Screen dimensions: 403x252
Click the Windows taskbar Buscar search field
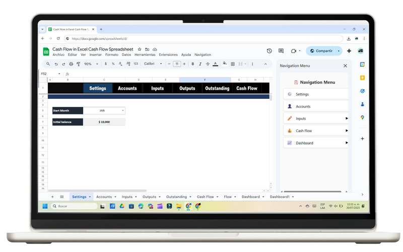tap(74, 206)
